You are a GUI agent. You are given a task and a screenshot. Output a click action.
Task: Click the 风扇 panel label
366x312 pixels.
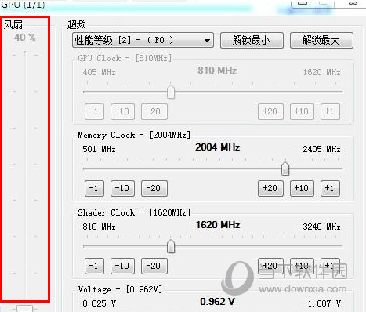pyautogui.click(x=13, y=25)
